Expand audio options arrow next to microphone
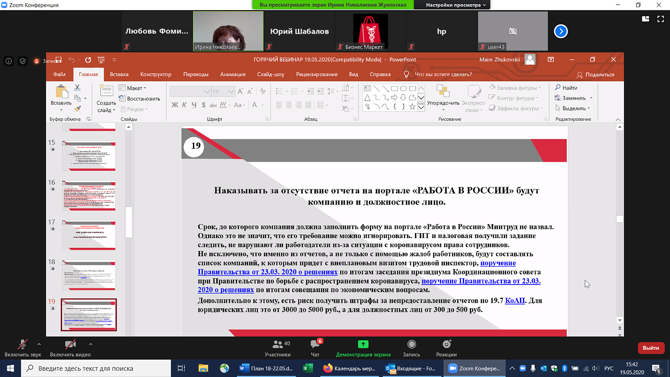Screen dimensions: 670x377 pos(39,344)
